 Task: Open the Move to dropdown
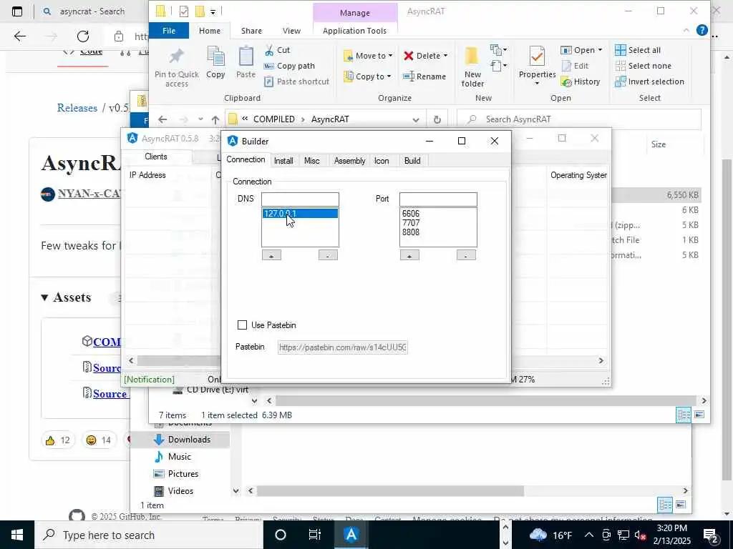click(368, 56)
